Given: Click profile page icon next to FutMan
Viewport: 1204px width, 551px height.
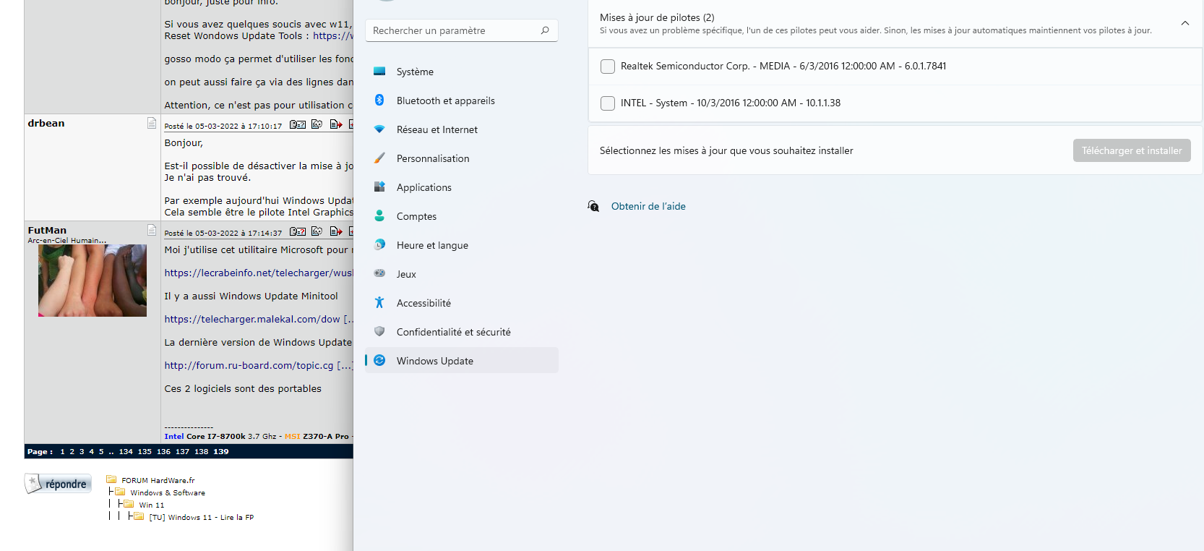Looking at the screenshot, I should tap(152, 230).
